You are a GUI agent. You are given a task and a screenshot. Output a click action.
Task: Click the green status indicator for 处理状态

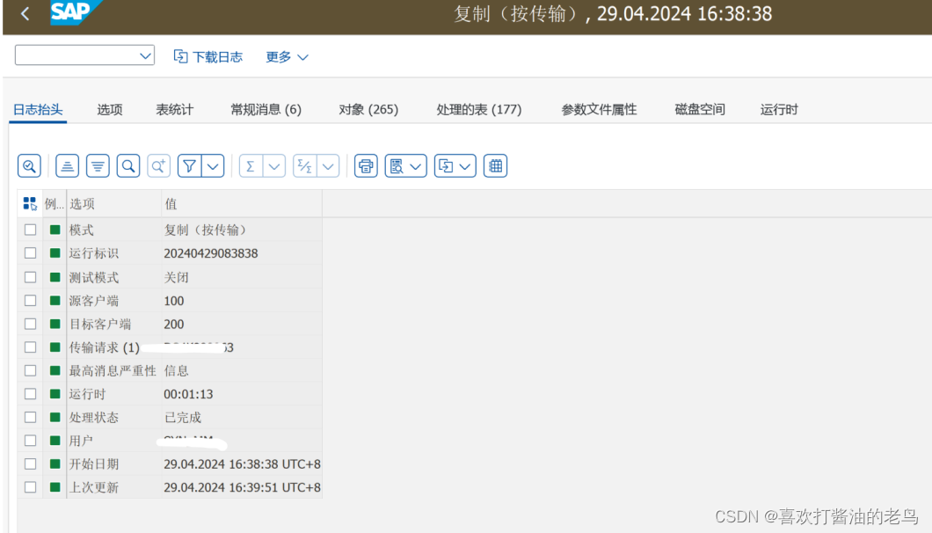[55, 416]
